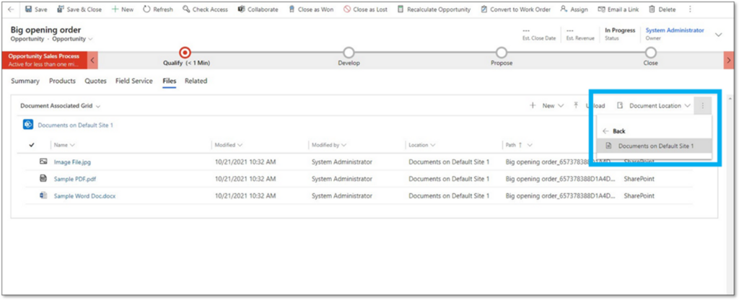Click the SharePoint site icon

click(28, 125)
